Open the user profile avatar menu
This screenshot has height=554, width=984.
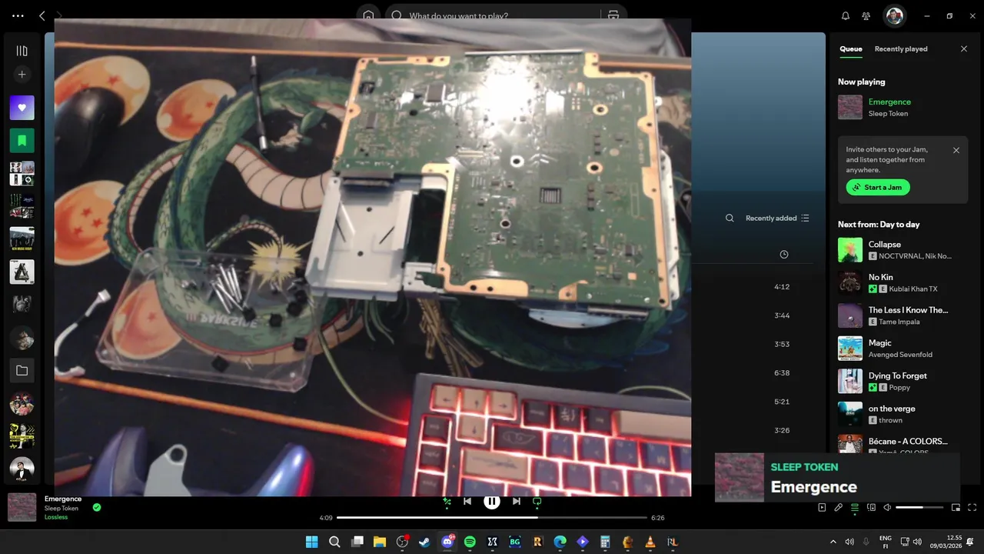click(893, 15)
